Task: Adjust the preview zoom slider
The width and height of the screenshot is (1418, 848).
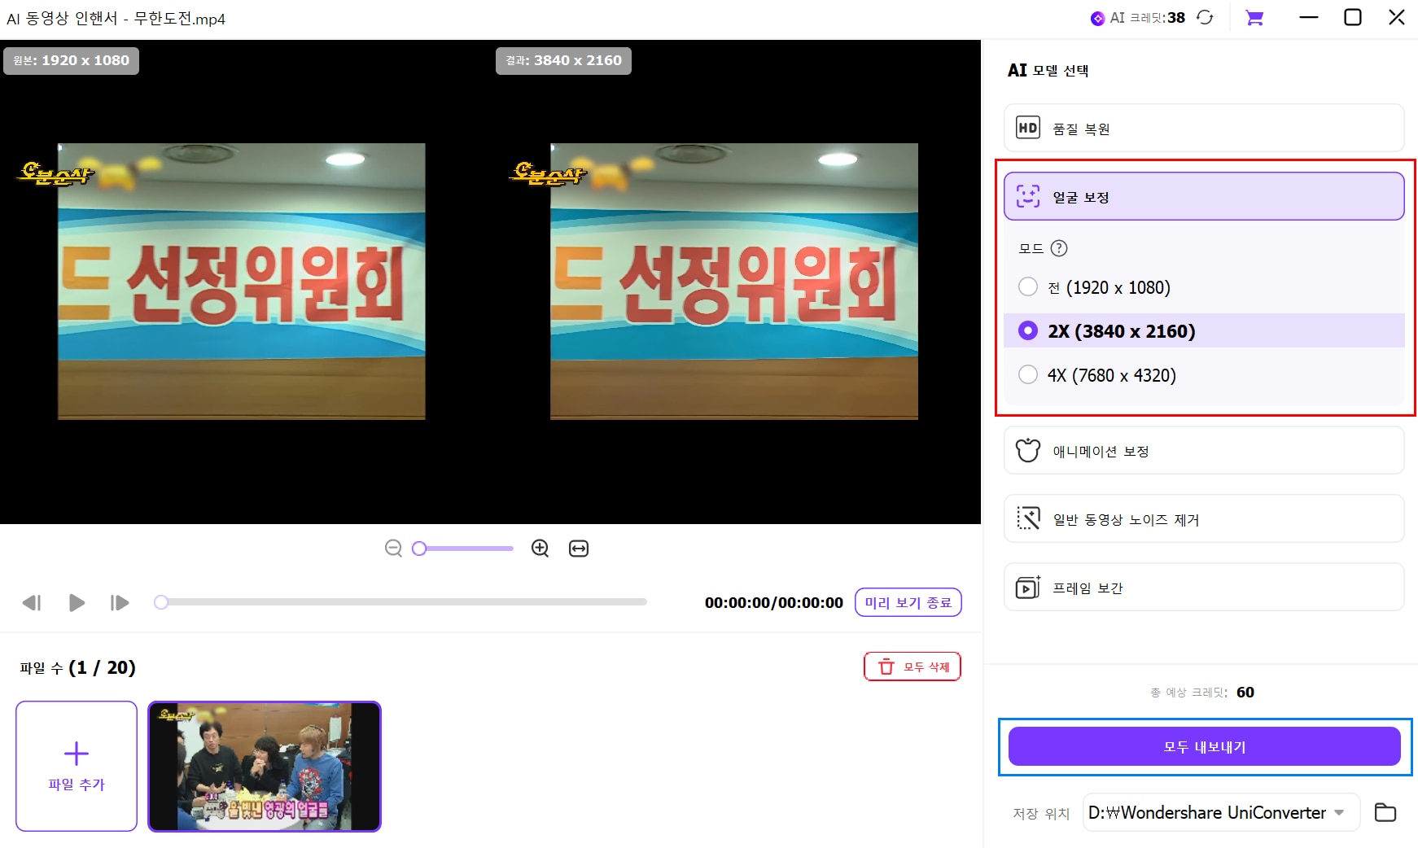Action: [462, 548]
